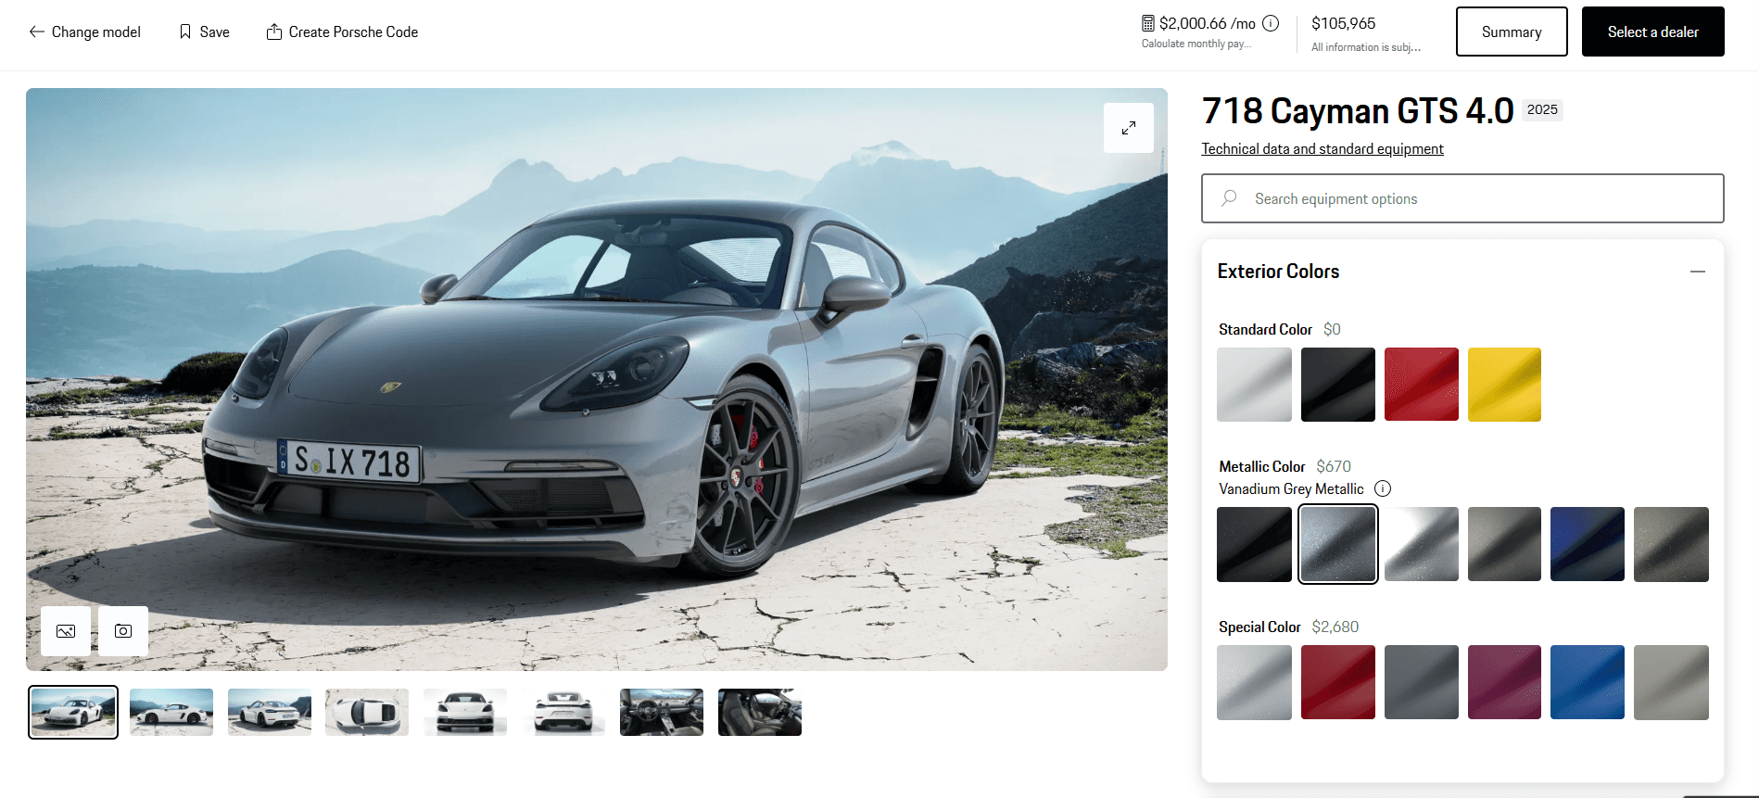1759x798 pixels.
Task: Click Select a dealer button
Action: 1653,32
